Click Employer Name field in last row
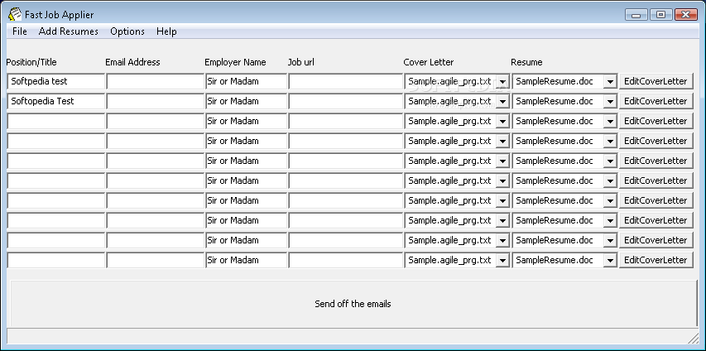The width and height of the screenshot is (706, 351). [246, 260]
